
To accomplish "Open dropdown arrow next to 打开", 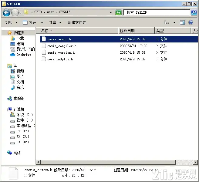I will pyautogui.click(x=42, y=22).
